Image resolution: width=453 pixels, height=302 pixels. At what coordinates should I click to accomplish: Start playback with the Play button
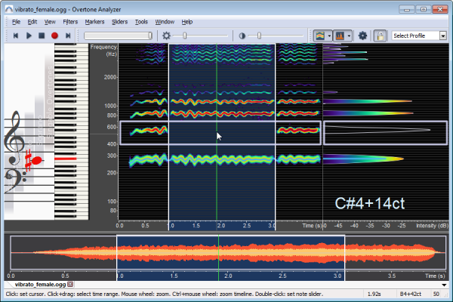pos(29,35)
